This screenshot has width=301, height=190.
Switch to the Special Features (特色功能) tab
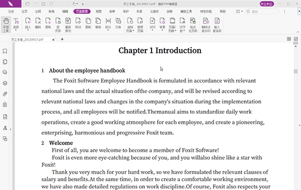point(206,11)
